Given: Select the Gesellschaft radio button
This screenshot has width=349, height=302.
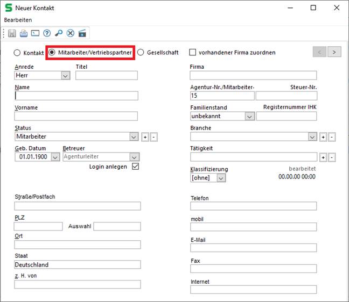Looking at the screenshot, I should 141,53.
